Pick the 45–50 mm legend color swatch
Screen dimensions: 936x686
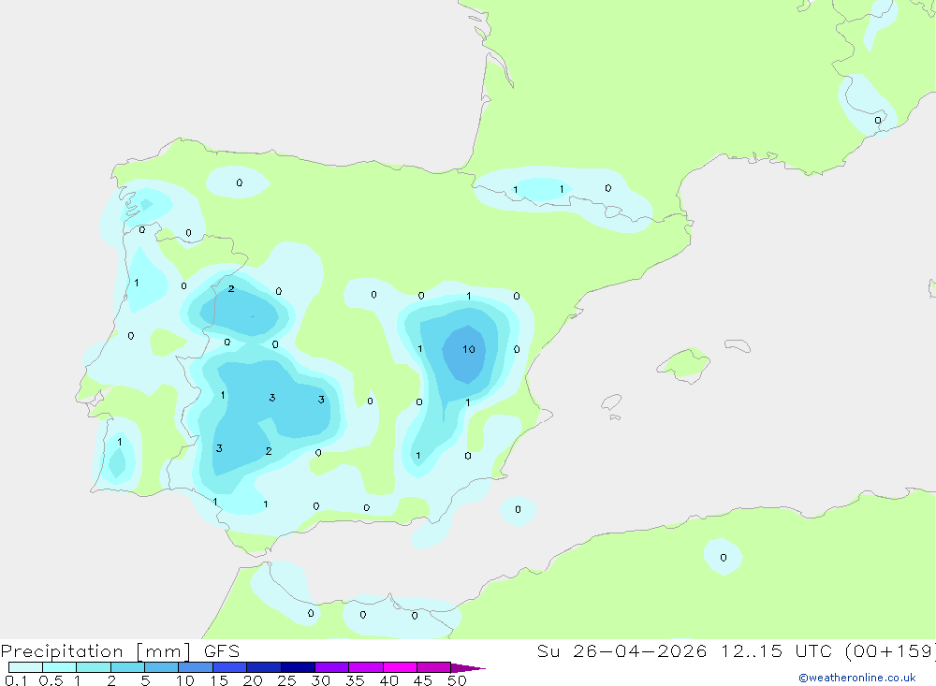tap(434, 667)
